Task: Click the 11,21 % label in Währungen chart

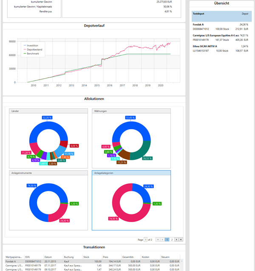Action: 122,162
